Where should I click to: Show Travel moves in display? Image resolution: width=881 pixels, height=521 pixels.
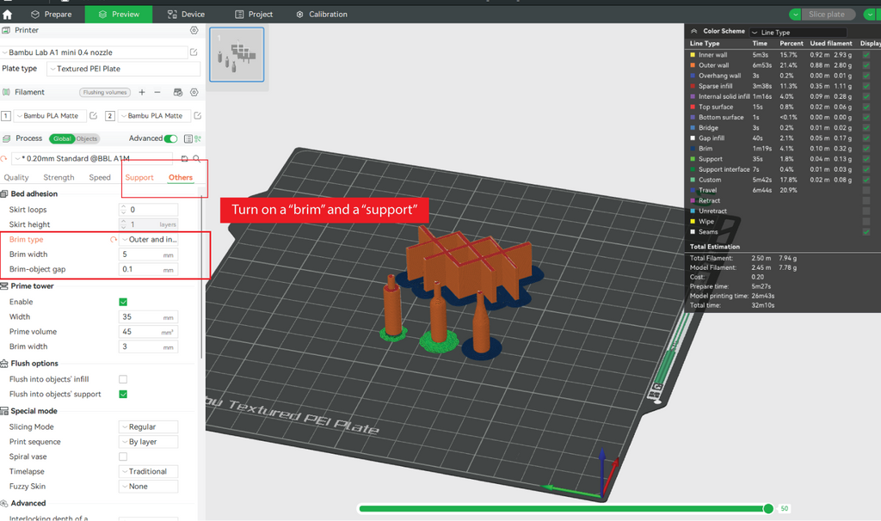pos(866,190)
